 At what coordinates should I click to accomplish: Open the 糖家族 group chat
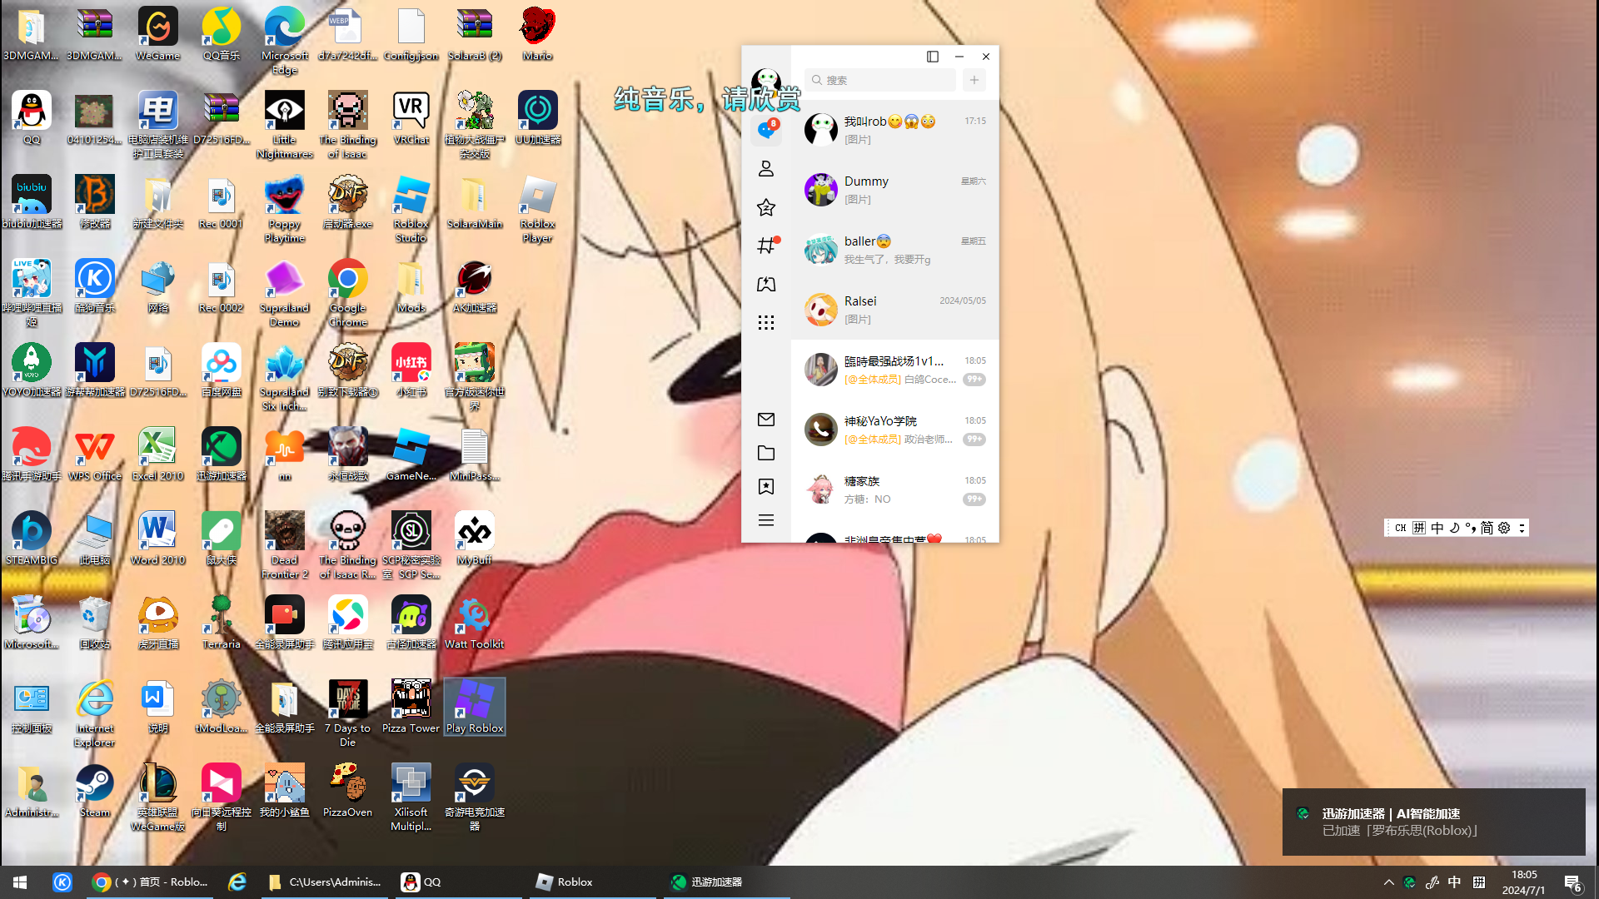(895, 489)
